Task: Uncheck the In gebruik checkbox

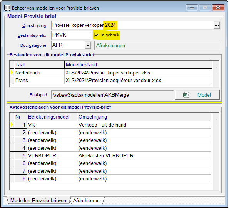Action: 97,35
